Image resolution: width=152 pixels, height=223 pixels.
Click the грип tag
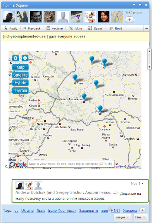click(104, 211)
